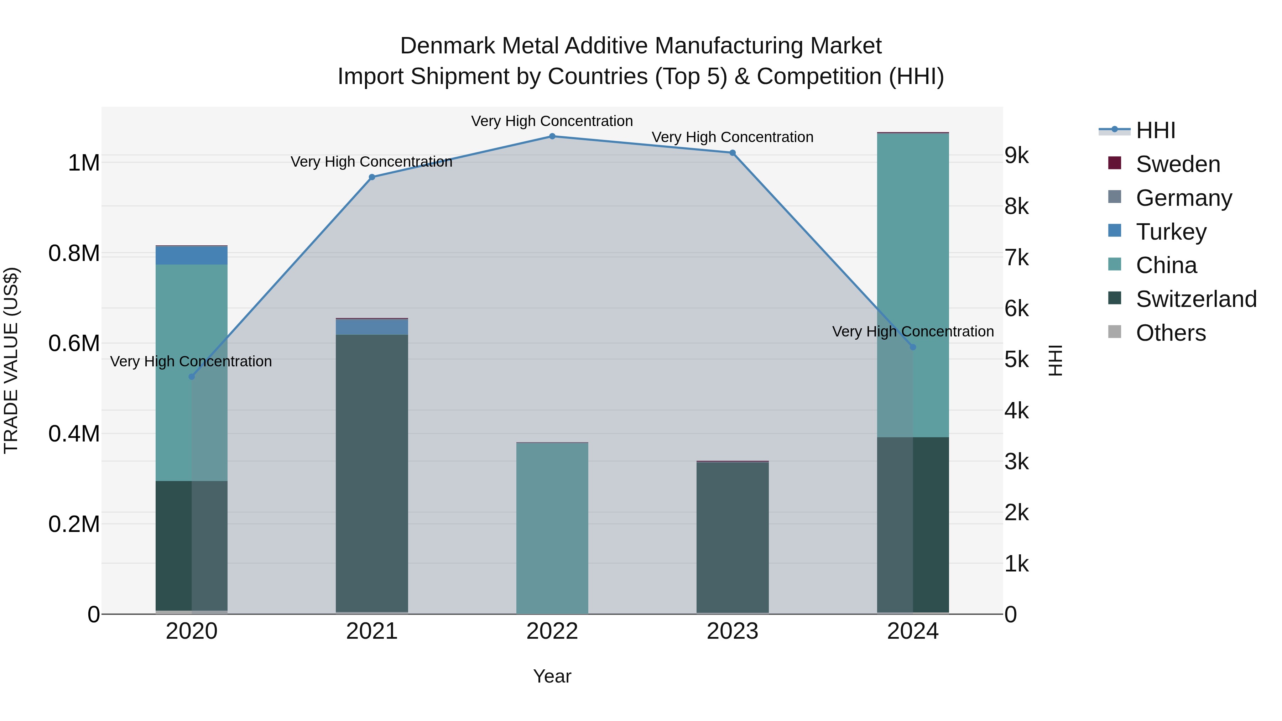Click the 0.8M tick on trade value axis
This screenshot has width=1282, height=721.
click(x=74, y=253)
